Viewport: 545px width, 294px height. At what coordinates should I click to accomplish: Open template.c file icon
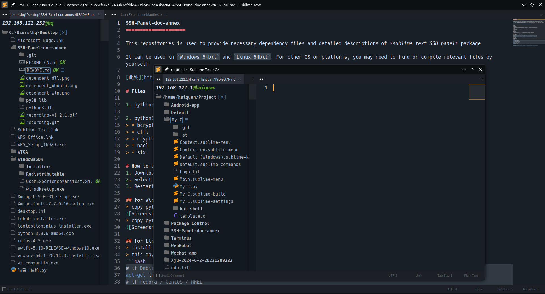pyautogui.click(x=176, y=215)
